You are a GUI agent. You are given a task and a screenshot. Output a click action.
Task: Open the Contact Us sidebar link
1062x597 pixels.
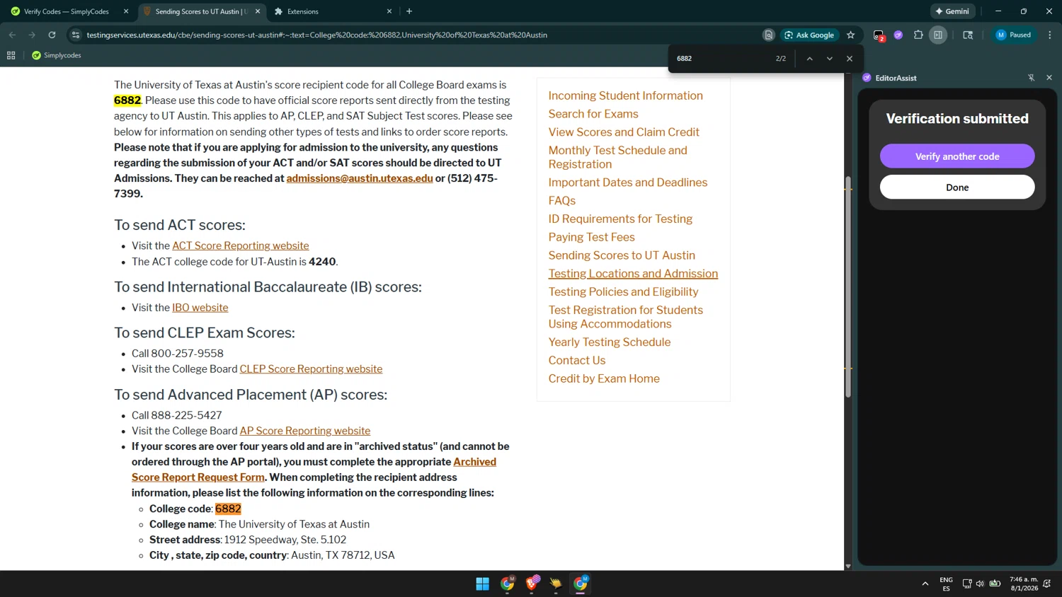pos(577,361)
